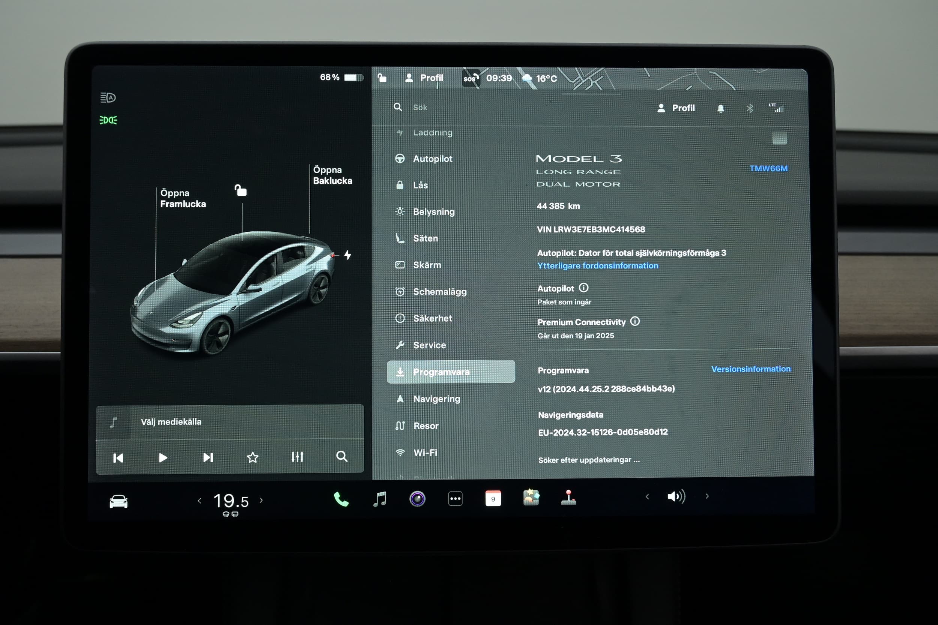Viewport: 938px width, 625px height.
Task: Lower volume with left chevron
Action: (647, 497)
